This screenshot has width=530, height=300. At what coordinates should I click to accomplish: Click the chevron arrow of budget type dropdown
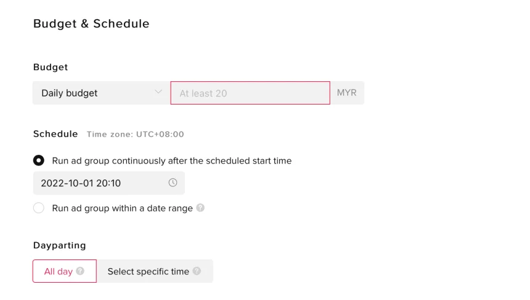coord(158,93)
